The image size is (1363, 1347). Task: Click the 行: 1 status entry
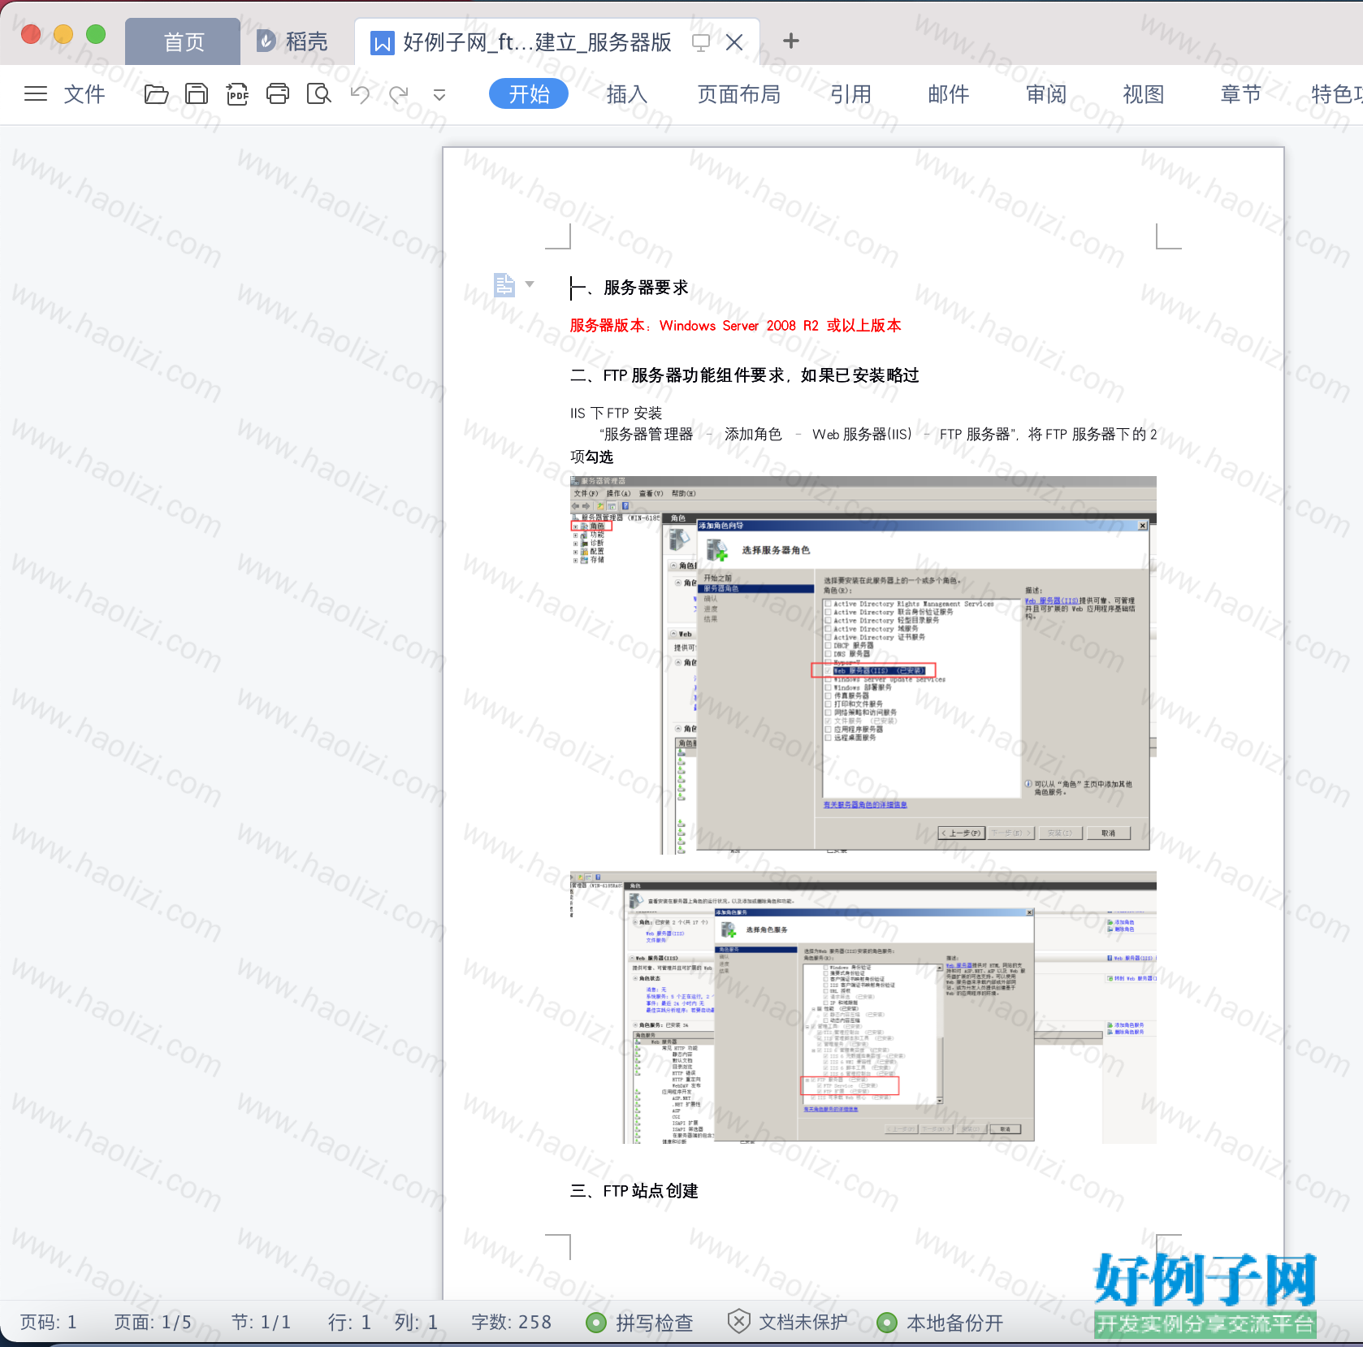(x=349, y=1323)
